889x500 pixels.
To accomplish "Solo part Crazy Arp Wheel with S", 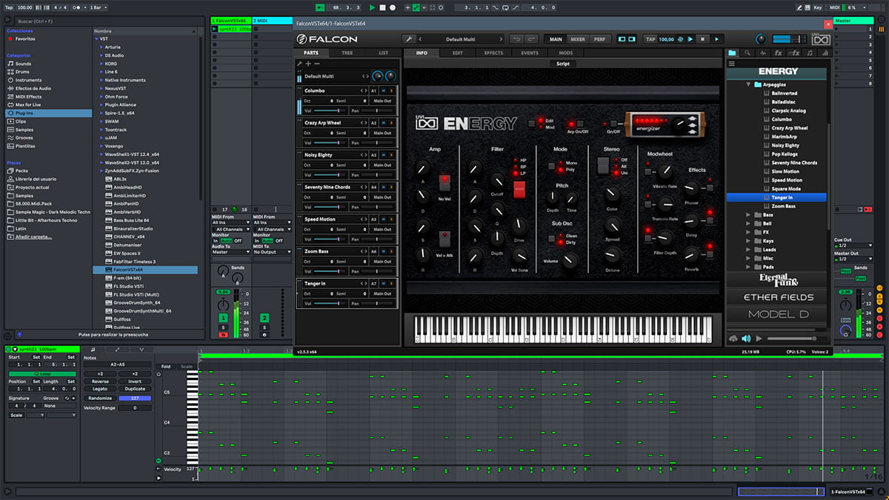I will click(393, 123).
